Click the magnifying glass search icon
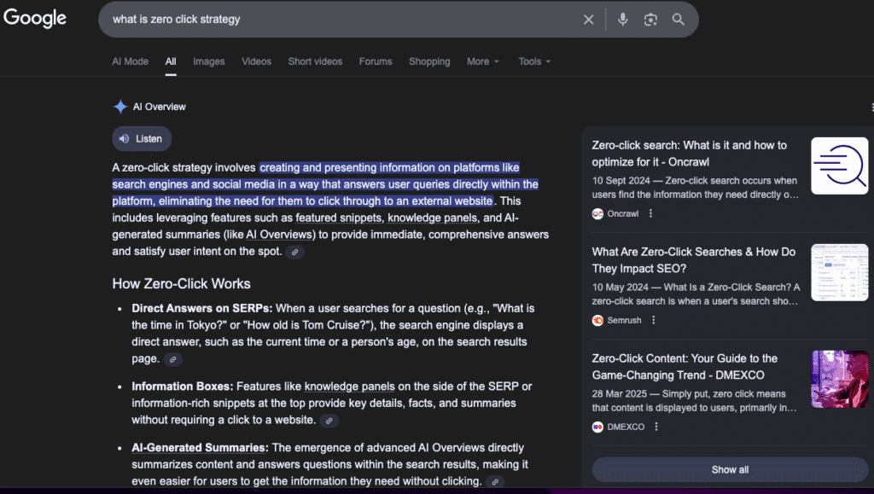Screen dimensions: 874x494 pos(678,19)
